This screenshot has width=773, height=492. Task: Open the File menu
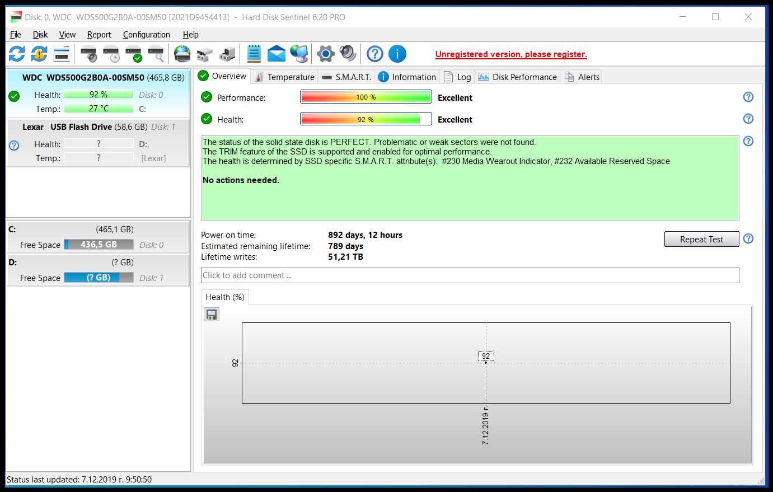coord(16,35)
